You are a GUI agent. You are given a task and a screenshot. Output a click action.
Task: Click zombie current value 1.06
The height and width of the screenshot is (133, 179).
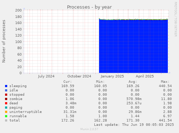(x=70, y=99)
